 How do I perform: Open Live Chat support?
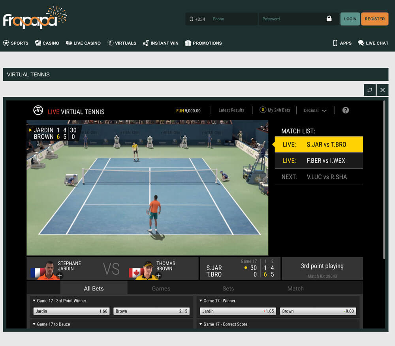373,43
